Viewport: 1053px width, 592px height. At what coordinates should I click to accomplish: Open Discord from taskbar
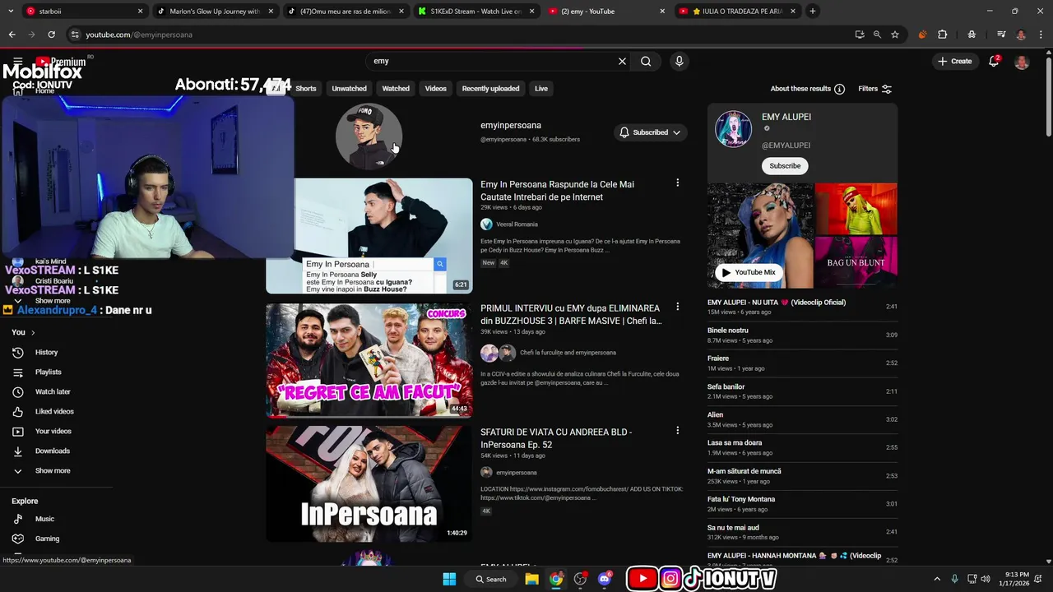(x=605, y=579)
